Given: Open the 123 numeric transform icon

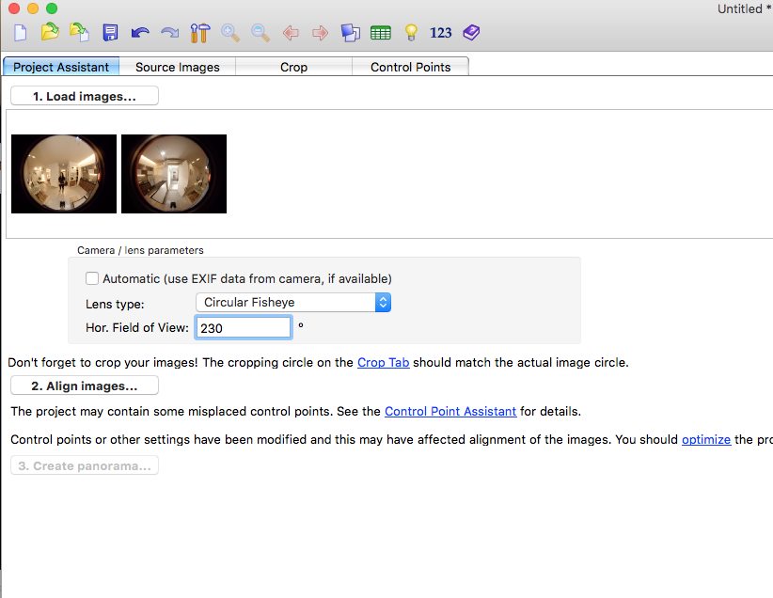Looking at the screenshot, I should tap(440, 33).
